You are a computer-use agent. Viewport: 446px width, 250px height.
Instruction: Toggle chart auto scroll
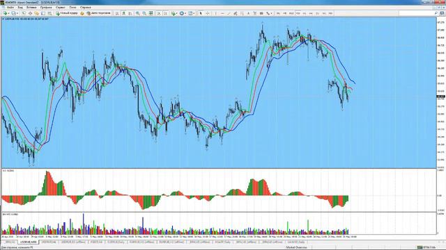coord(159,13)
